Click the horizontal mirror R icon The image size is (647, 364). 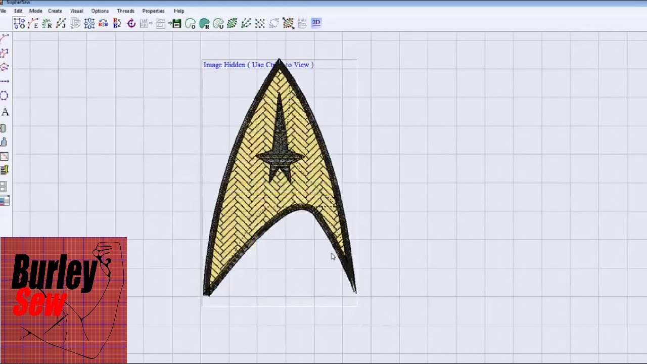click(103, 23)
